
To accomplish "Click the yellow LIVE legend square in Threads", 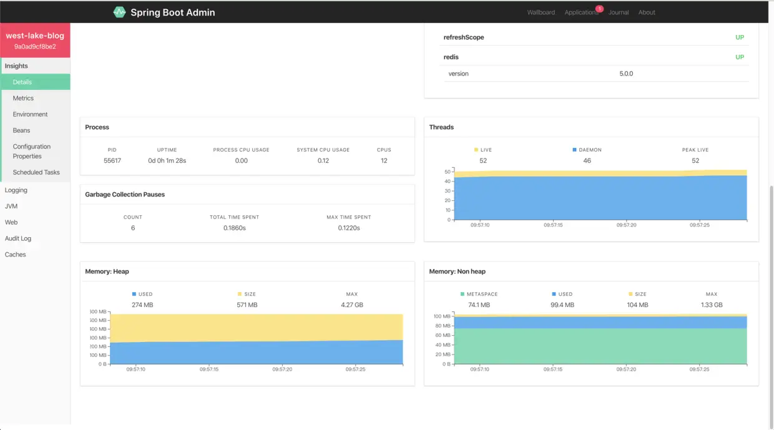I will pos(476,150).
